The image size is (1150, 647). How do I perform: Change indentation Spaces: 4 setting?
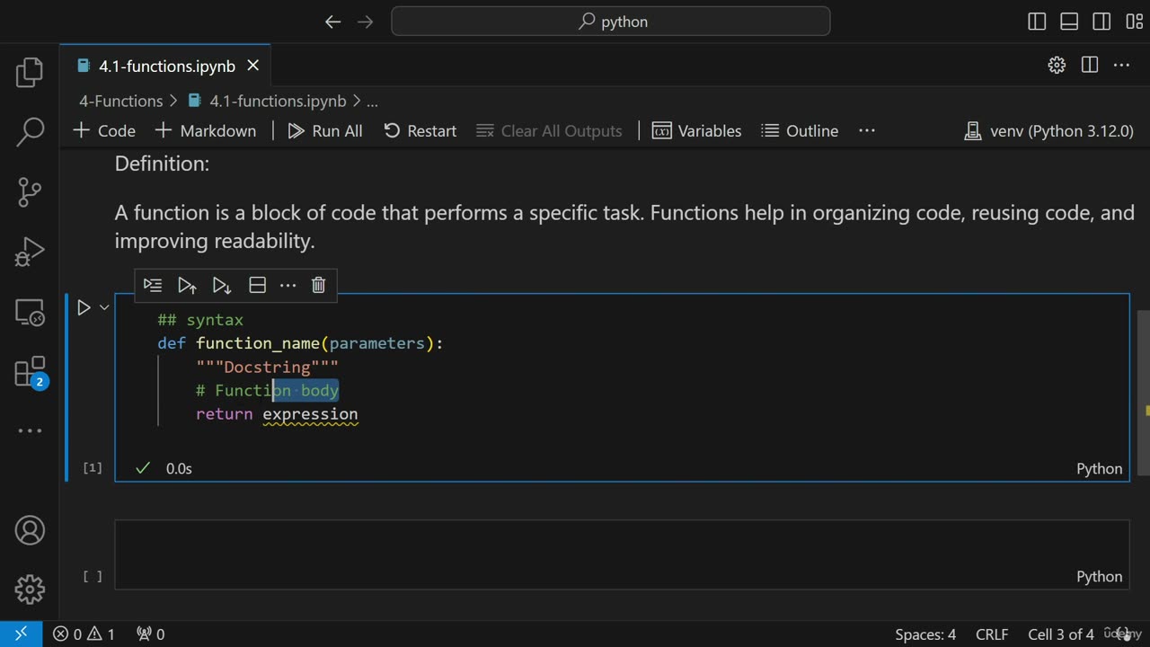click(x=925, y=634)
